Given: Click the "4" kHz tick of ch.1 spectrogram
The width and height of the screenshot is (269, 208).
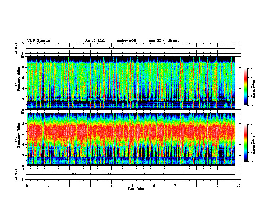Looking at the screenshot, I should click(24, 89).
